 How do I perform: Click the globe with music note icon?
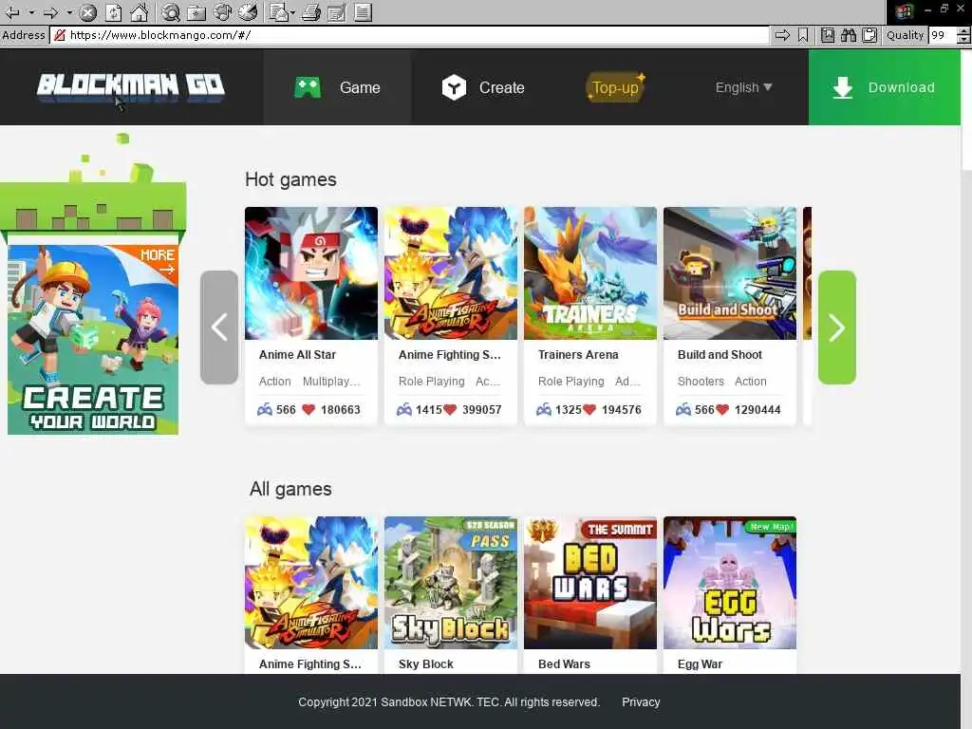(222, 11)
